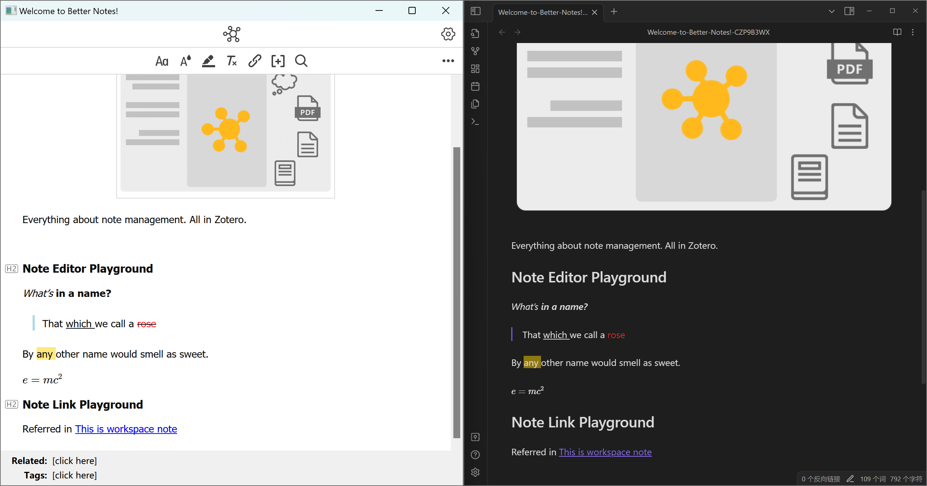This screenshot has height=486, width=927.
Task: Open command palette icon
Action: point(475,122)
